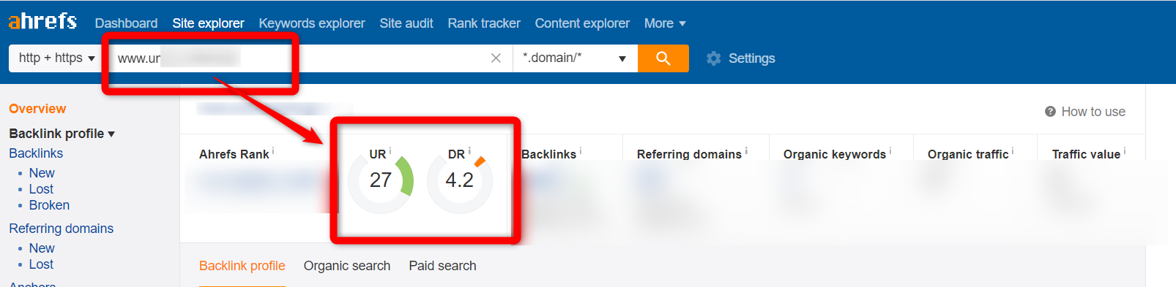The width and height of the screenshot is (1176, 287).
Task: Open Keywords explorer from the top menu
Action: pyautogui.click(x=312, y=23)
